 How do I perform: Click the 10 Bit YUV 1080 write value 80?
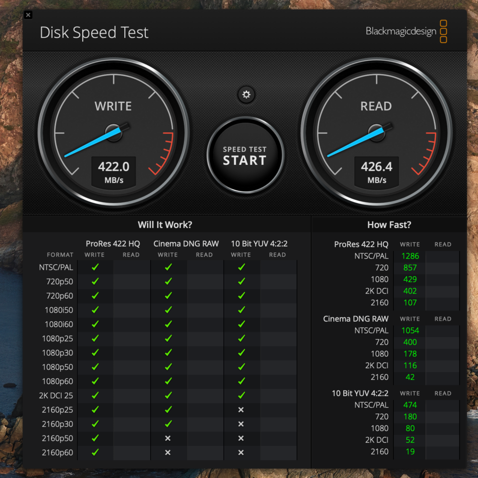click(x=410, y=428)
